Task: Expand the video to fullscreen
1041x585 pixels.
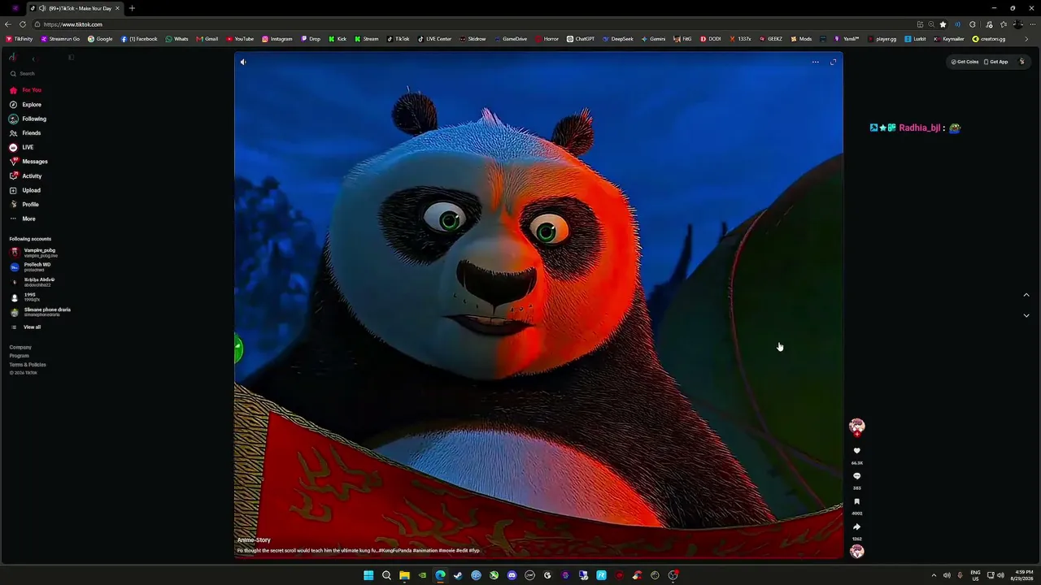Action: point(833,62)
